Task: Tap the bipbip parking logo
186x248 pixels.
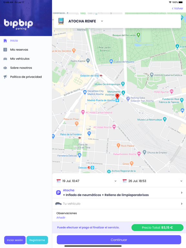Action: pos(18,24)
